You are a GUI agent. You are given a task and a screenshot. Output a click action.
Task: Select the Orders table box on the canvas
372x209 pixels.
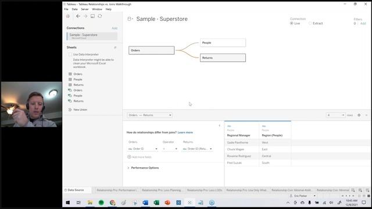(151, 51)
